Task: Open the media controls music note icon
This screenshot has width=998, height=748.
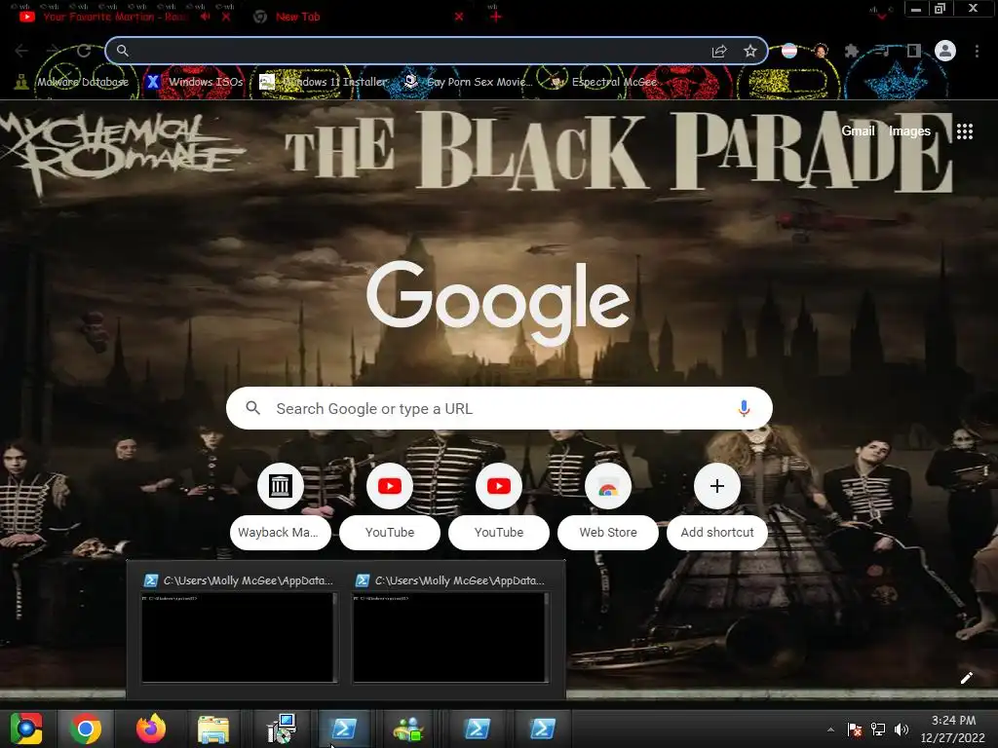Action: coord(883,51)
